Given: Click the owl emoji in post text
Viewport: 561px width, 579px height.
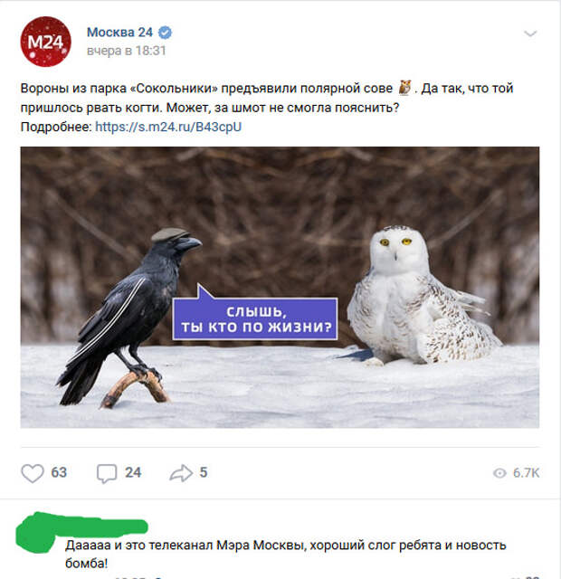Looking at the screenshot, I should pos(405,88).
